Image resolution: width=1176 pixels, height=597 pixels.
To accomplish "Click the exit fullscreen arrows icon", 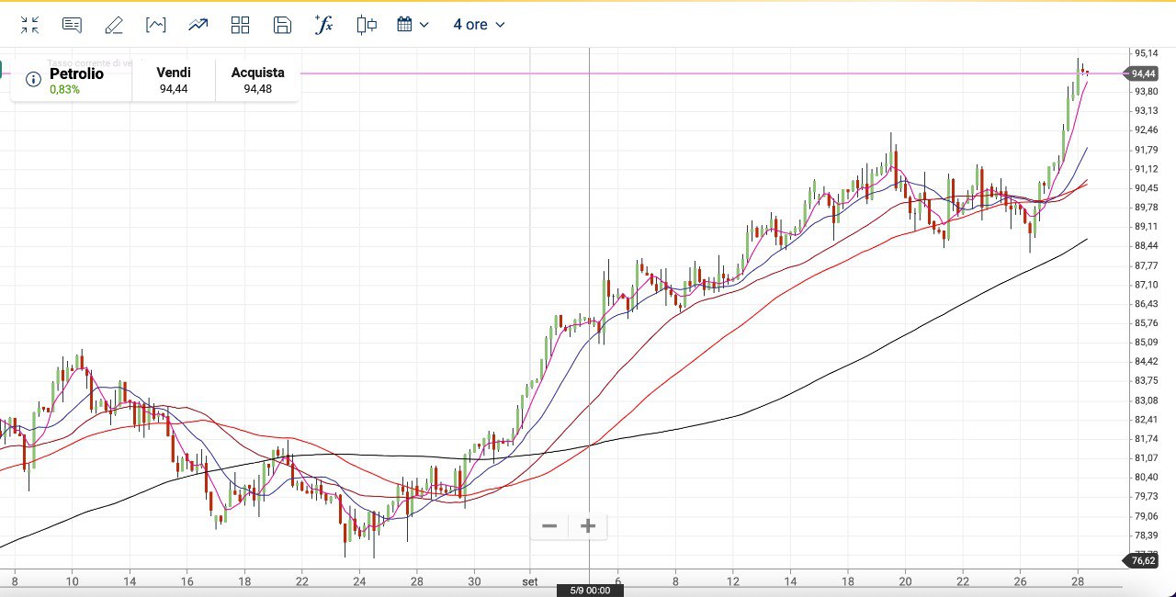I will tap(29, 25).
